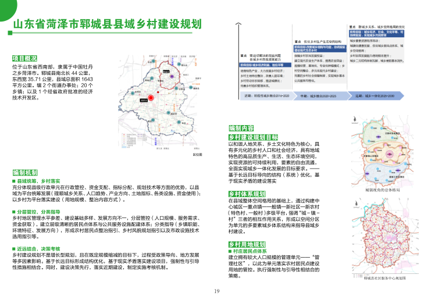
Task: Click the title 山东省菏泽市郓城县县域乡村建设规划
Action: coord(107,24)
